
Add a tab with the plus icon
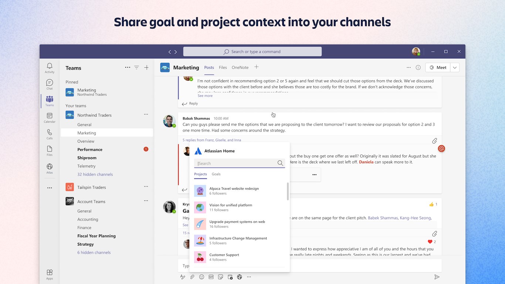coord(256,67)
